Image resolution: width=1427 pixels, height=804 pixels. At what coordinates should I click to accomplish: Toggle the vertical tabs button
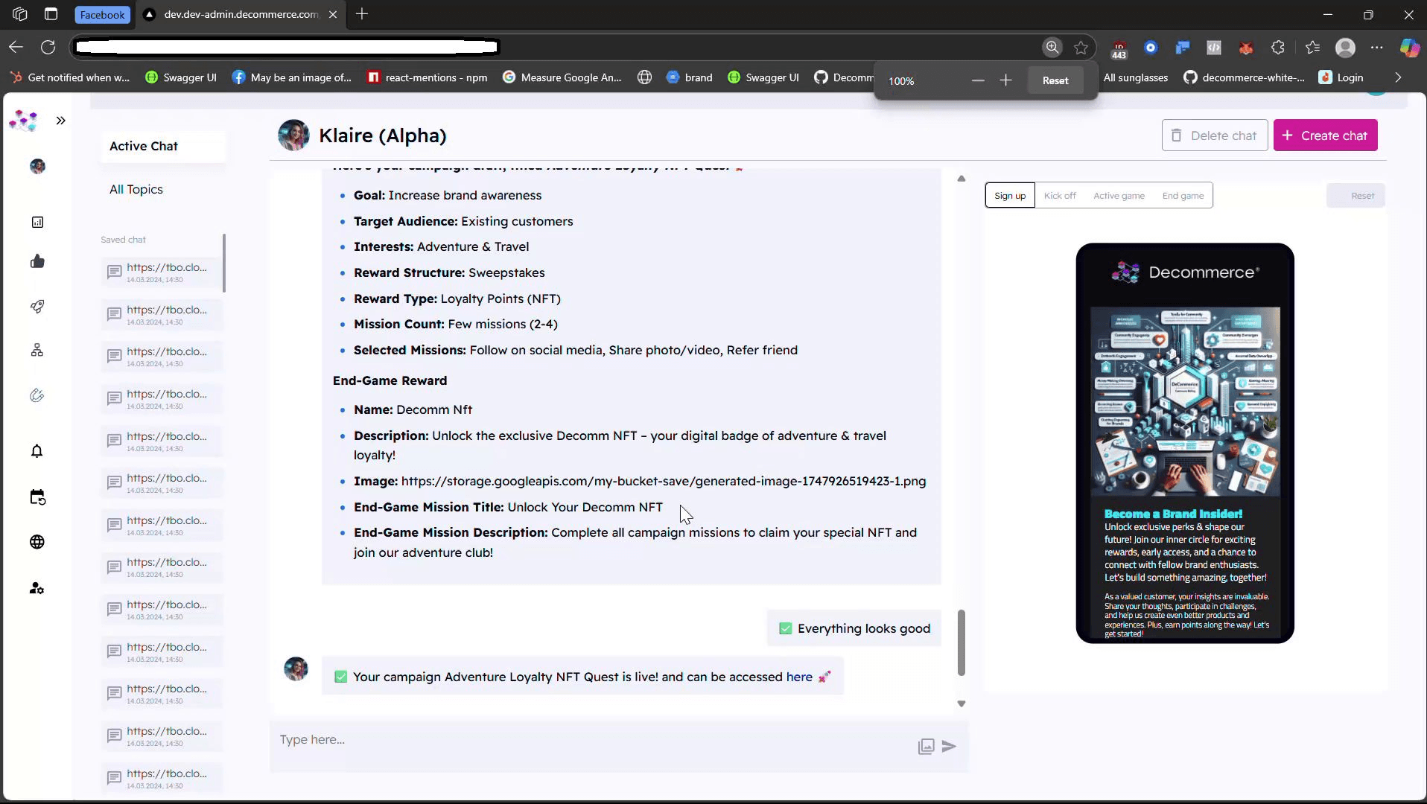(x=51, y=14)
